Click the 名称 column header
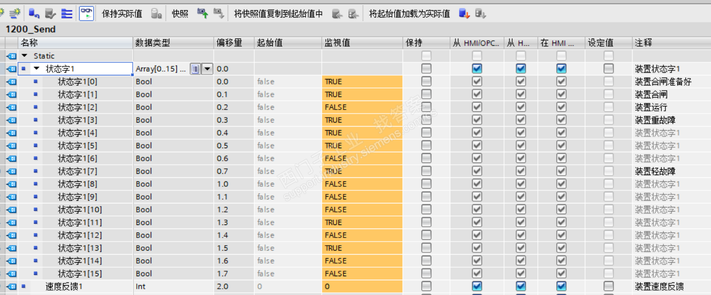 click(76, 43)
